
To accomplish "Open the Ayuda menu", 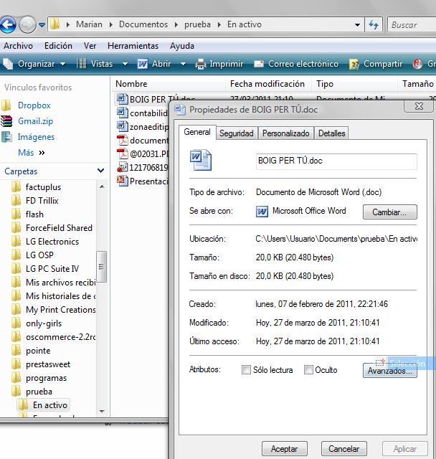I will click(182, 46).
